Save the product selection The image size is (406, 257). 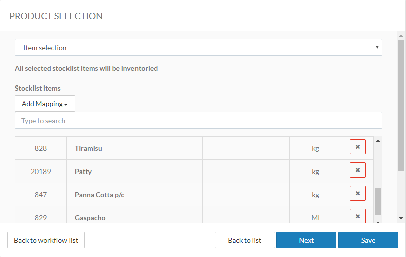(368, 240)
